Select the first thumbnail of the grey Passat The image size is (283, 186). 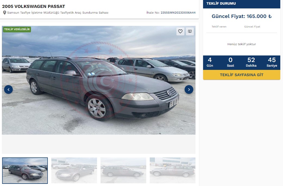pyautogui.click(x=25, y=170)
